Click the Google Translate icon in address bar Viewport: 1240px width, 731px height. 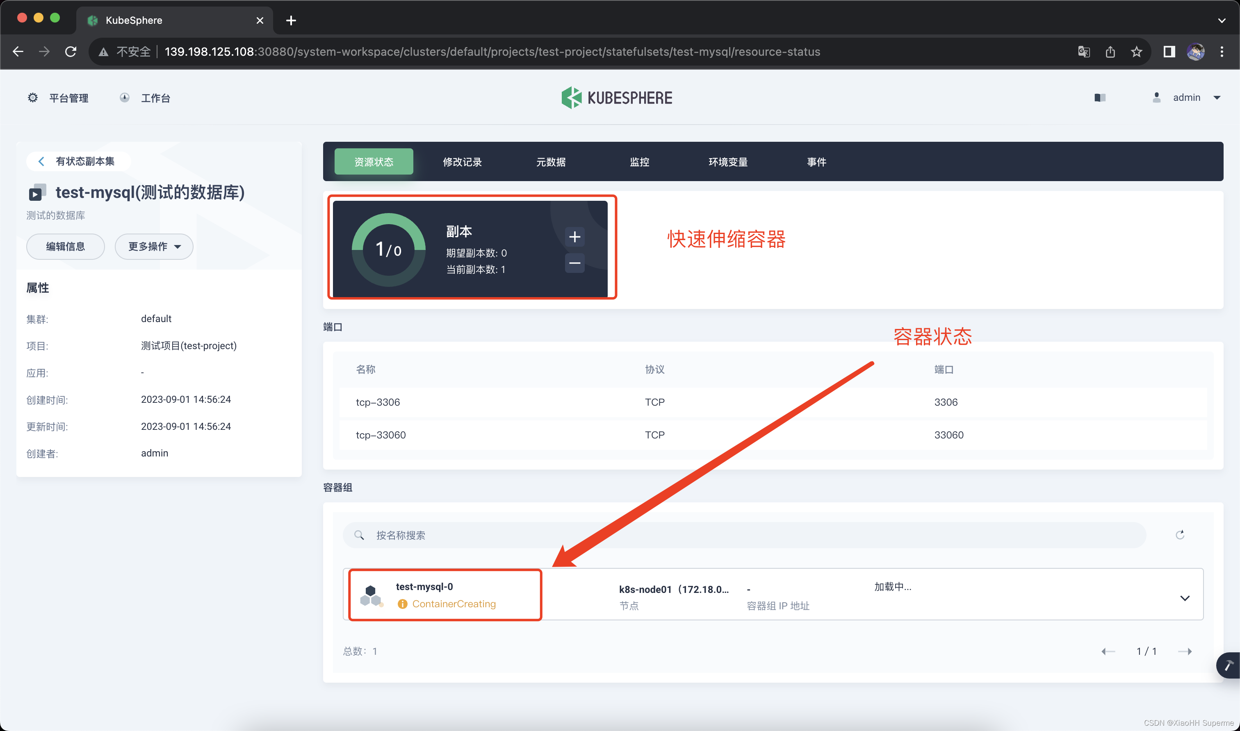(1083, 52)
